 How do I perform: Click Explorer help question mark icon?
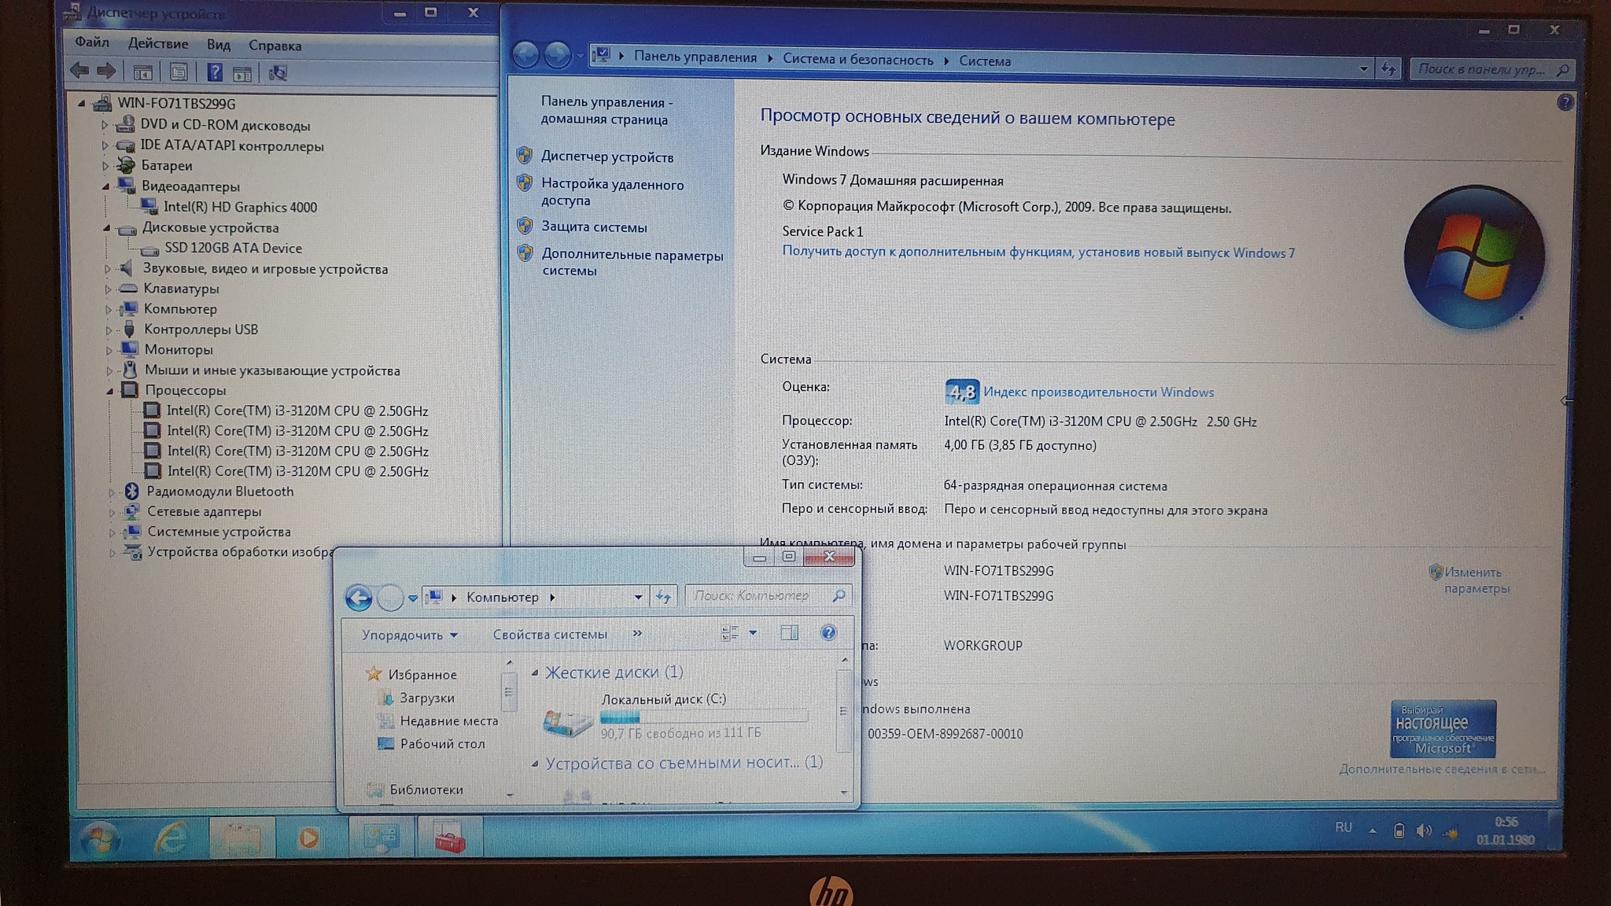point(828,633)
